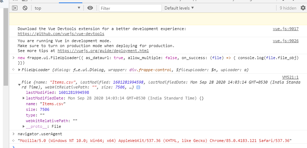307x148 pixels.
Task: Expand the FileUploader object result
Action: pos(20,70)
